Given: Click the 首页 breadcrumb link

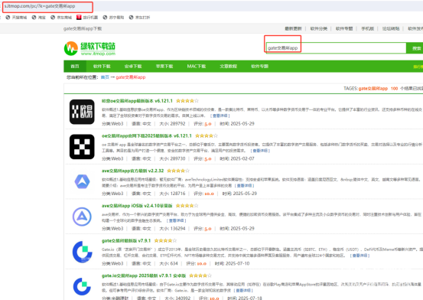Looking at the screenshot, I should pyautogui.click(x=105, y=77).
